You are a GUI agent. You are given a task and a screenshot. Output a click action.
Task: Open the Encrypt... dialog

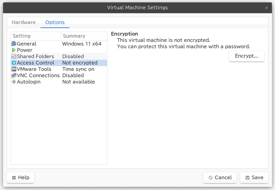(246, 56)
